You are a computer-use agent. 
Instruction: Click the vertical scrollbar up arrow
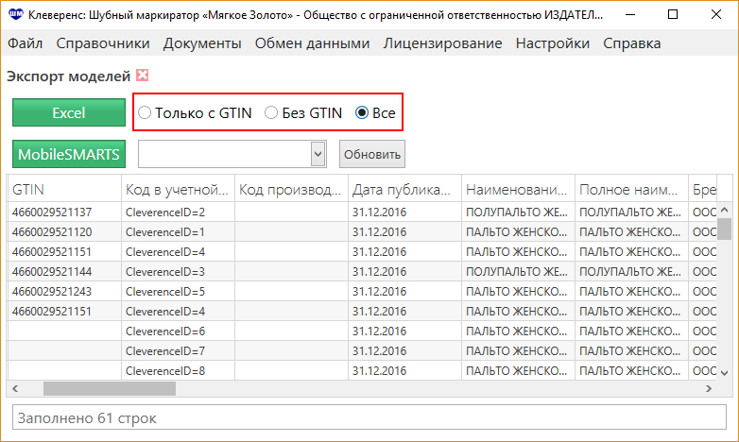click(725, 210)
